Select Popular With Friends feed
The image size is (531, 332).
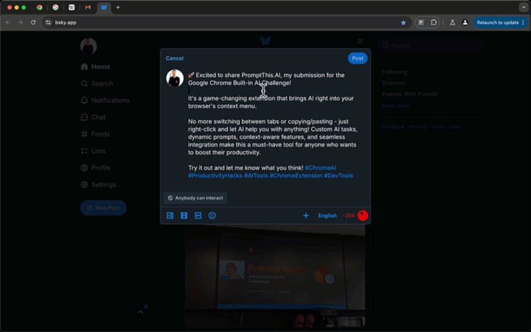click(x=409, y=94)
